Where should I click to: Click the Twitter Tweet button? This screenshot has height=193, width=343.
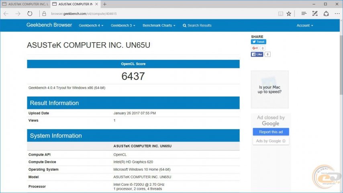[258, 42]
